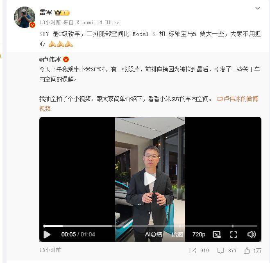Open @卢伟冰 profile link
The height and width of the screenshot is (263, 270).
(50, 59)
